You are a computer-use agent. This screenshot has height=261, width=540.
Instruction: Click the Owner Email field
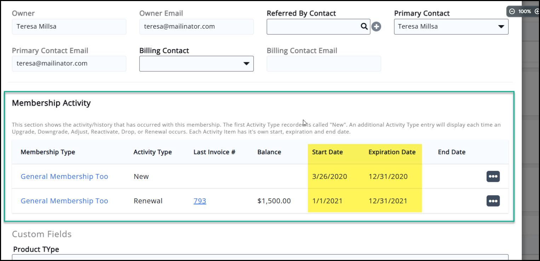(x=196, y=27)
